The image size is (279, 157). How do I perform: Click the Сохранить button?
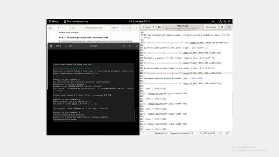pyautogui.click(x=211, y=27)
